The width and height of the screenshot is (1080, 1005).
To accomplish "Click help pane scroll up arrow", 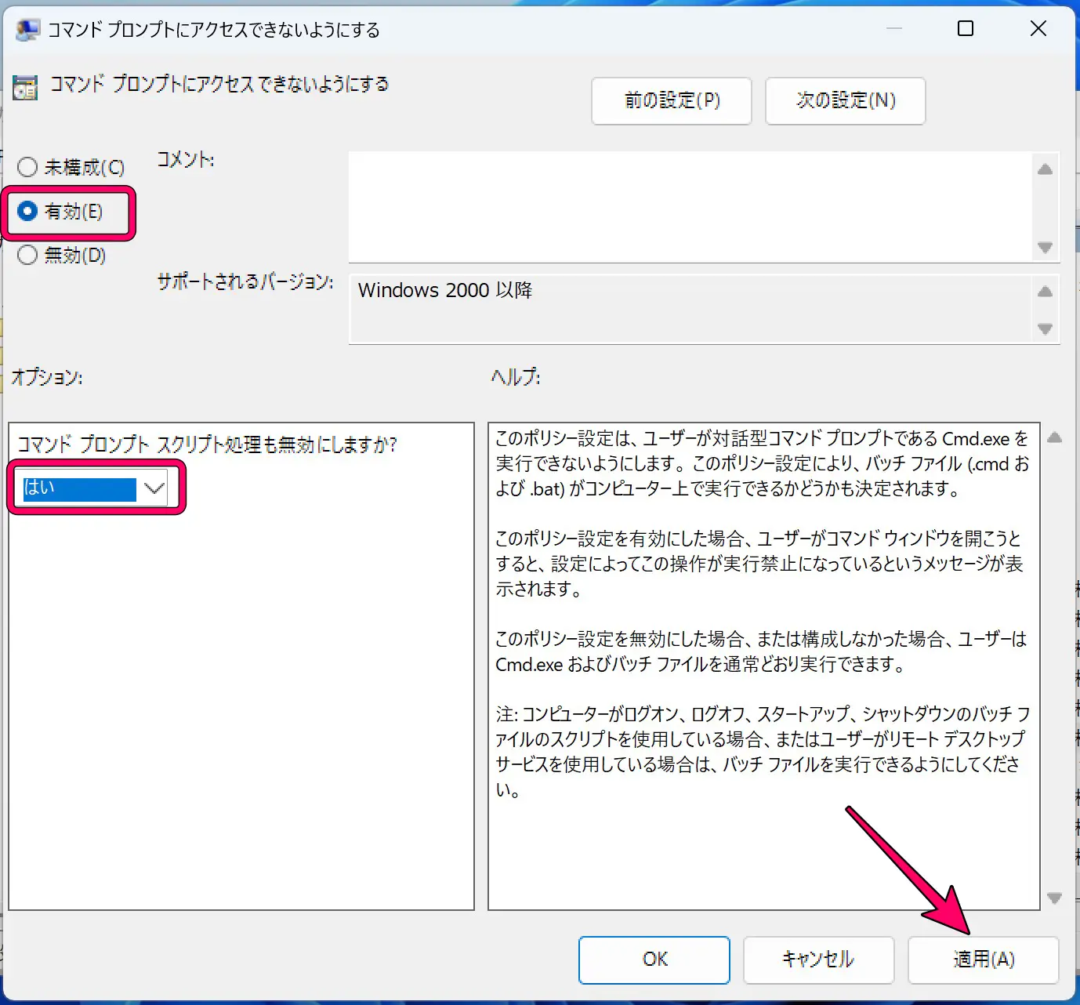I will [x=1054, y=437].
